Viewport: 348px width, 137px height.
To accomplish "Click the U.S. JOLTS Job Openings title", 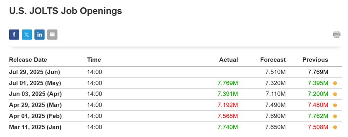I will 66,11.
